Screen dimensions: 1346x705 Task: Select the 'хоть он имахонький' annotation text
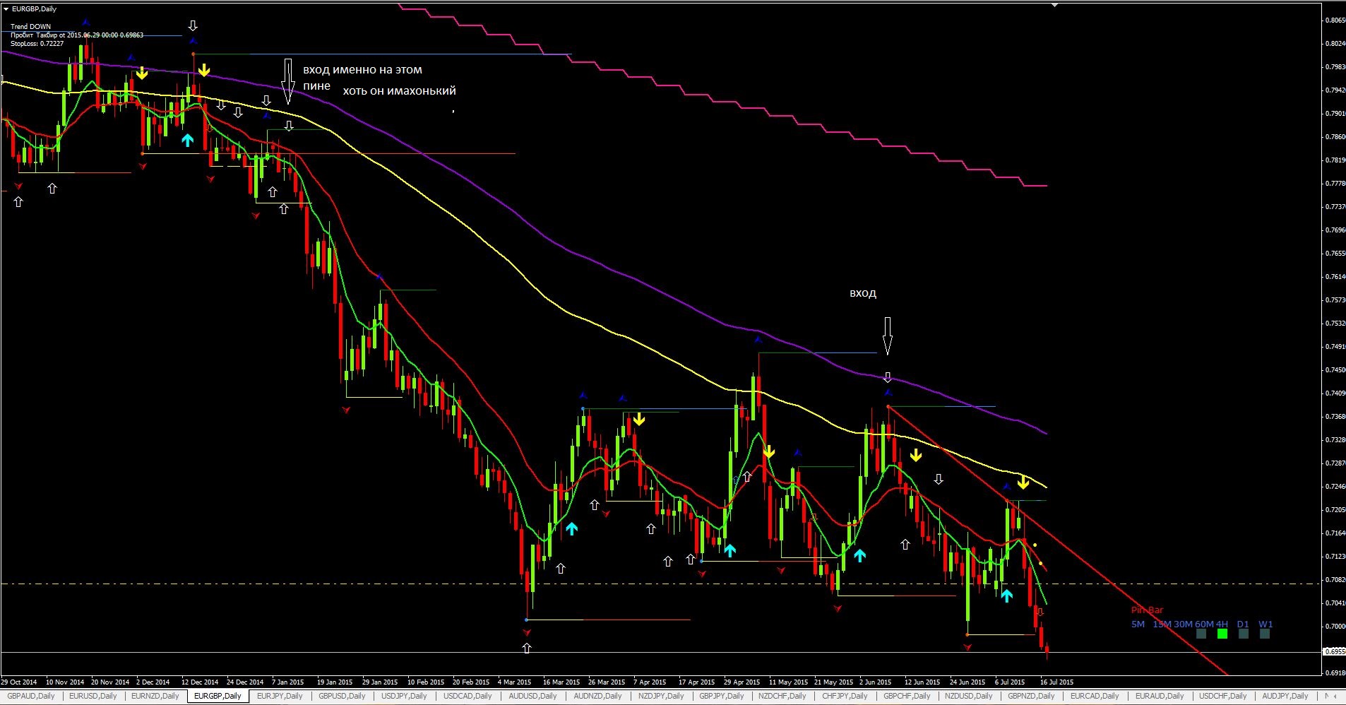400,90
